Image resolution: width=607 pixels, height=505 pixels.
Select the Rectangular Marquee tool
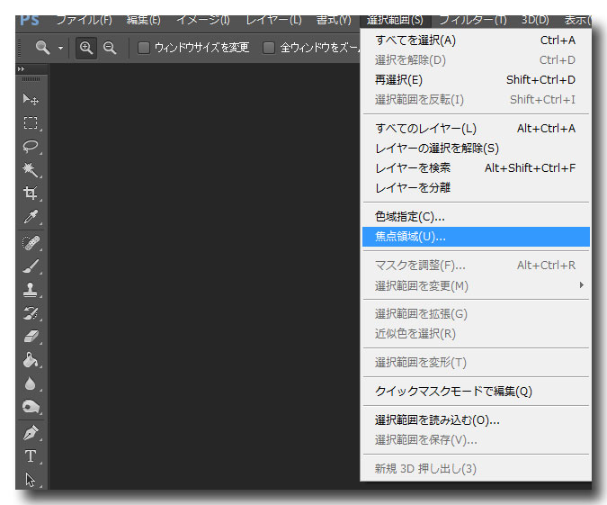[x=31, y=122]
